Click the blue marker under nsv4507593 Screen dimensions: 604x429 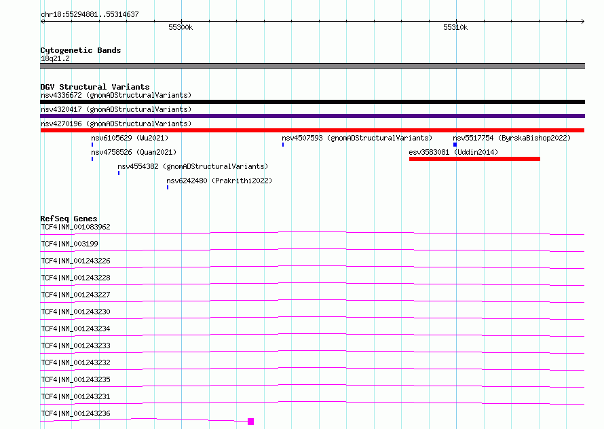coord(283,145)
